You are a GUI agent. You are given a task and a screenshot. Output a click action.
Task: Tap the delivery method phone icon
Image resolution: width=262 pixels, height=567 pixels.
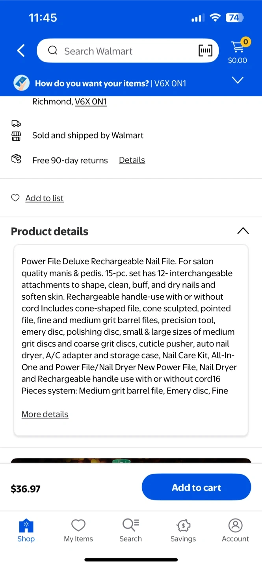coord(22,83)
